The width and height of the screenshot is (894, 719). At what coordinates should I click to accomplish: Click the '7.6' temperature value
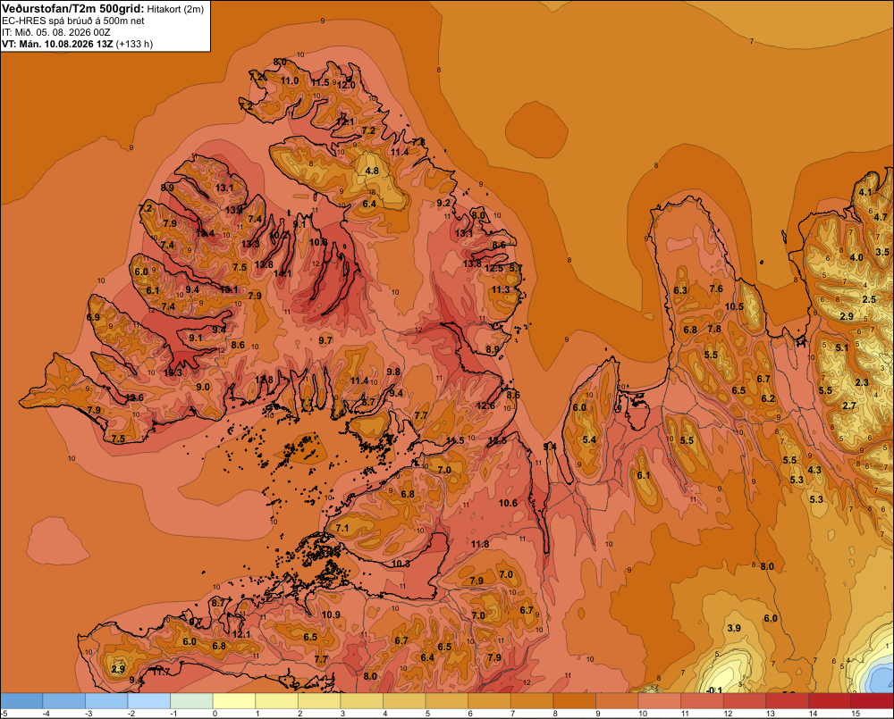[x=716, y=288]
